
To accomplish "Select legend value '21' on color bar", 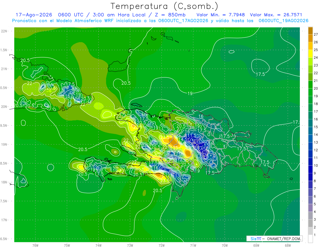I will (x=316, y=81).
